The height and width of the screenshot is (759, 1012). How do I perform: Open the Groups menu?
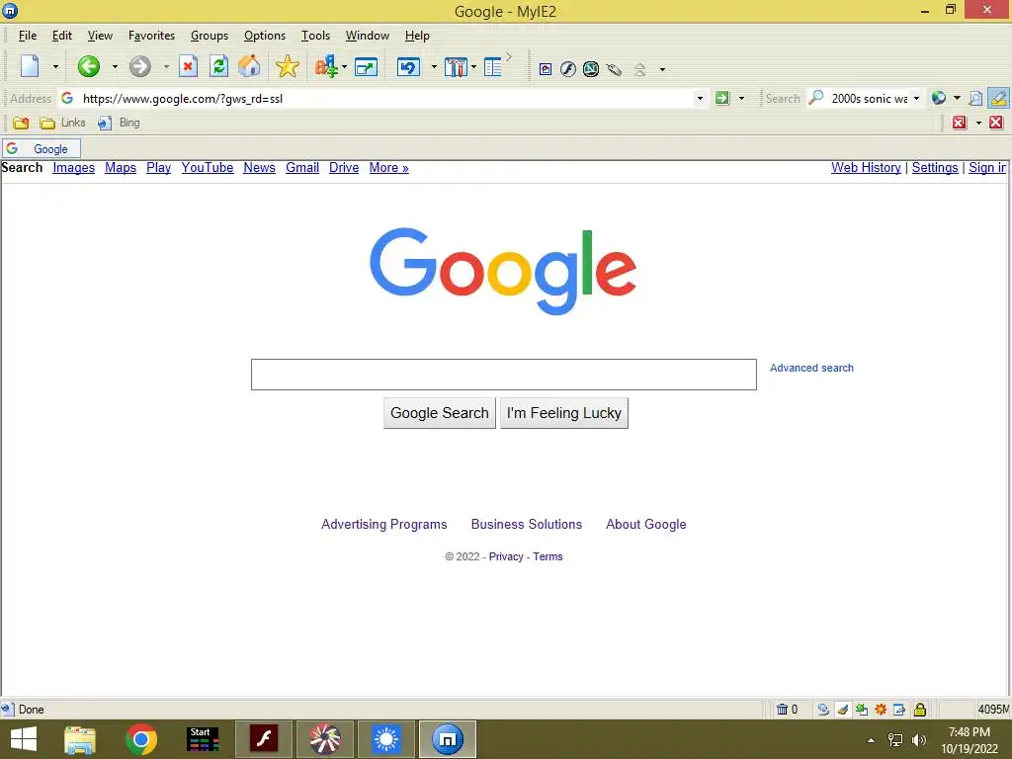pos(210,36)
